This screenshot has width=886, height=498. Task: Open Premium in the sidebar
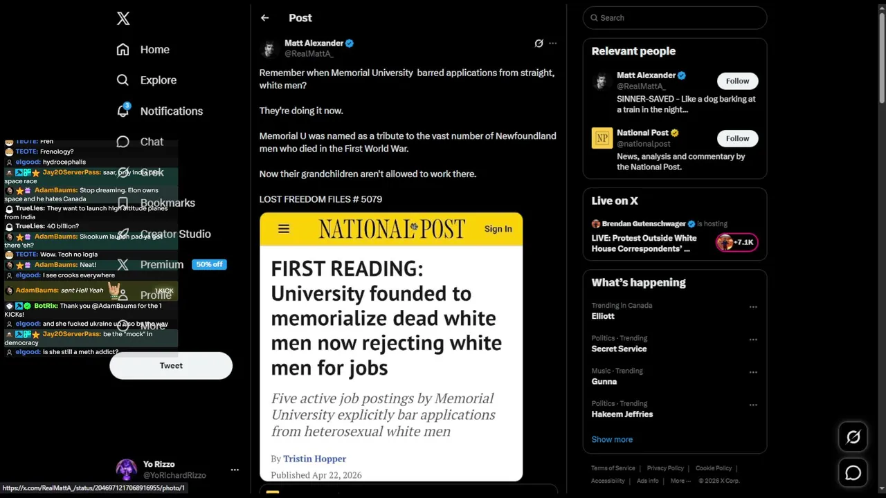(x=161, y=265)
